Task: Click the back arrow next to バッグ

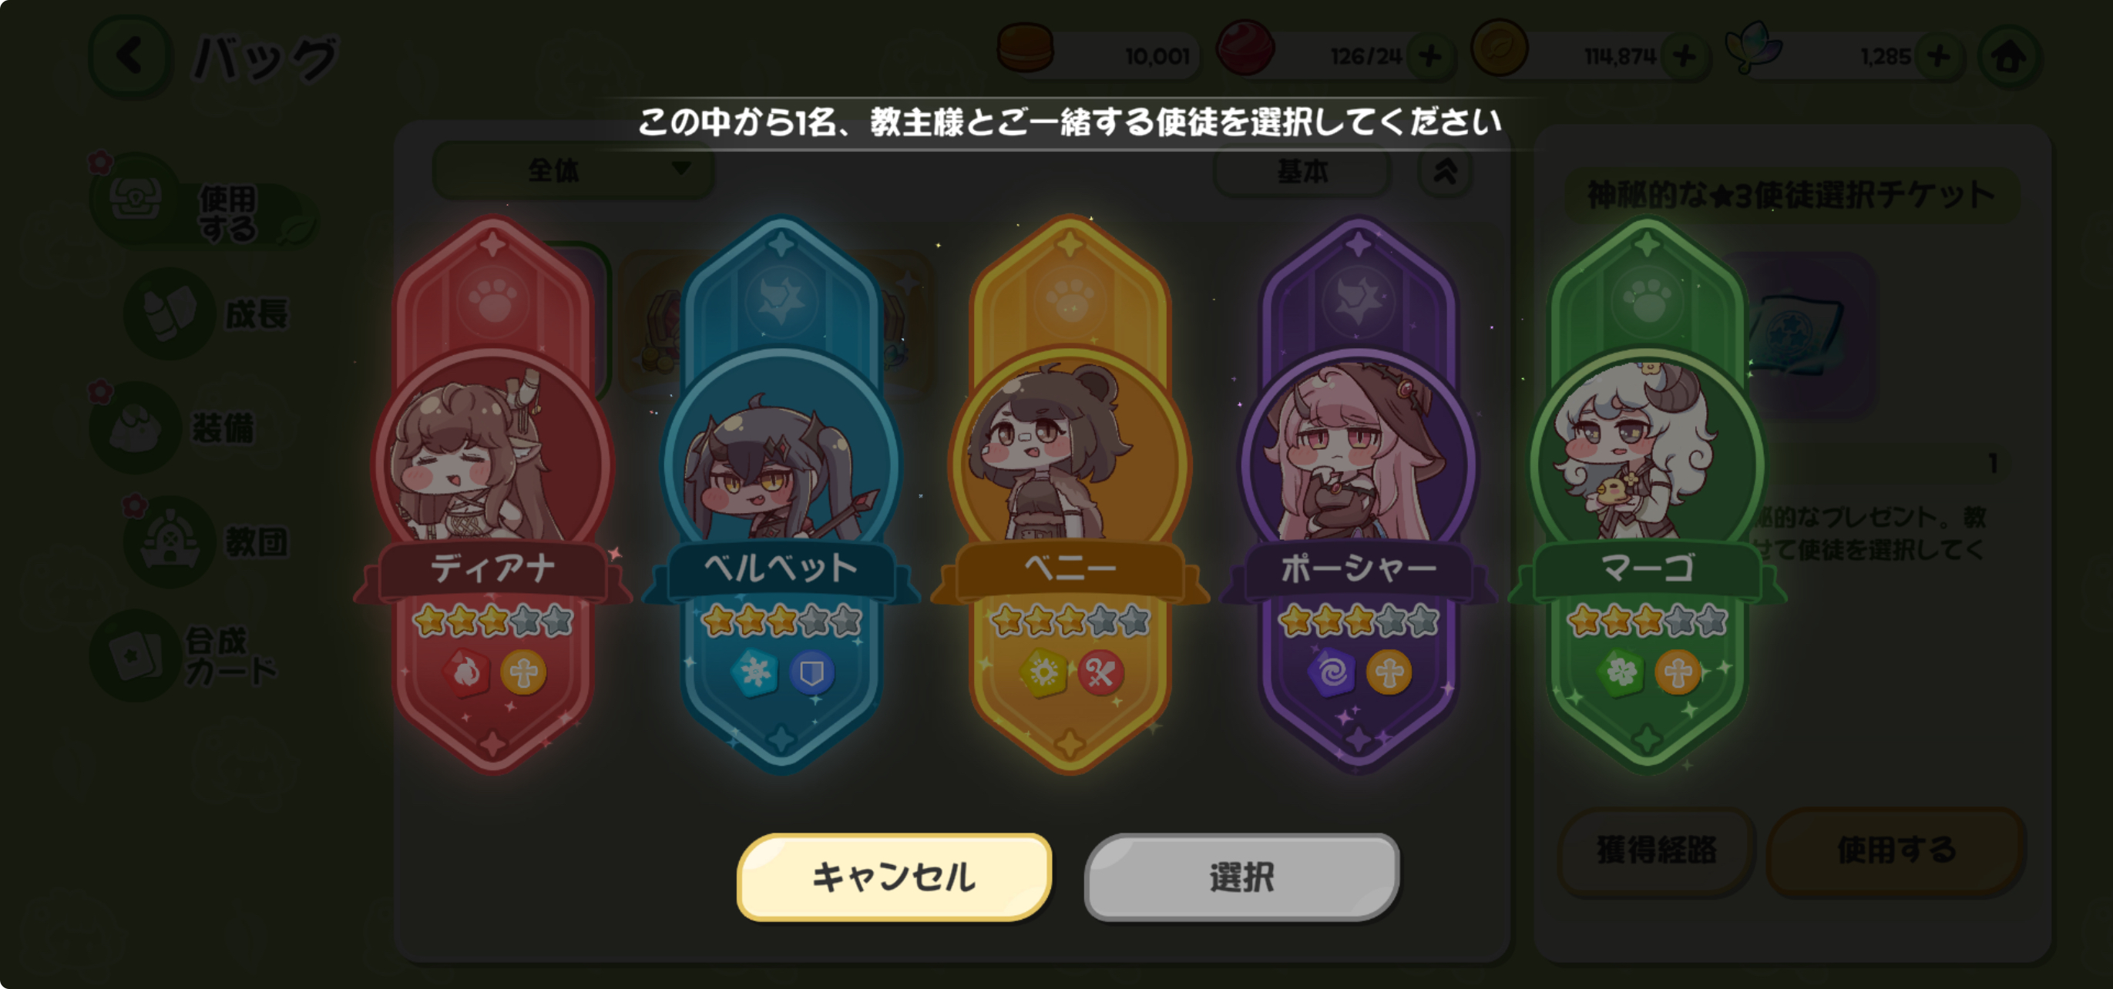Action: pos(131,56)
